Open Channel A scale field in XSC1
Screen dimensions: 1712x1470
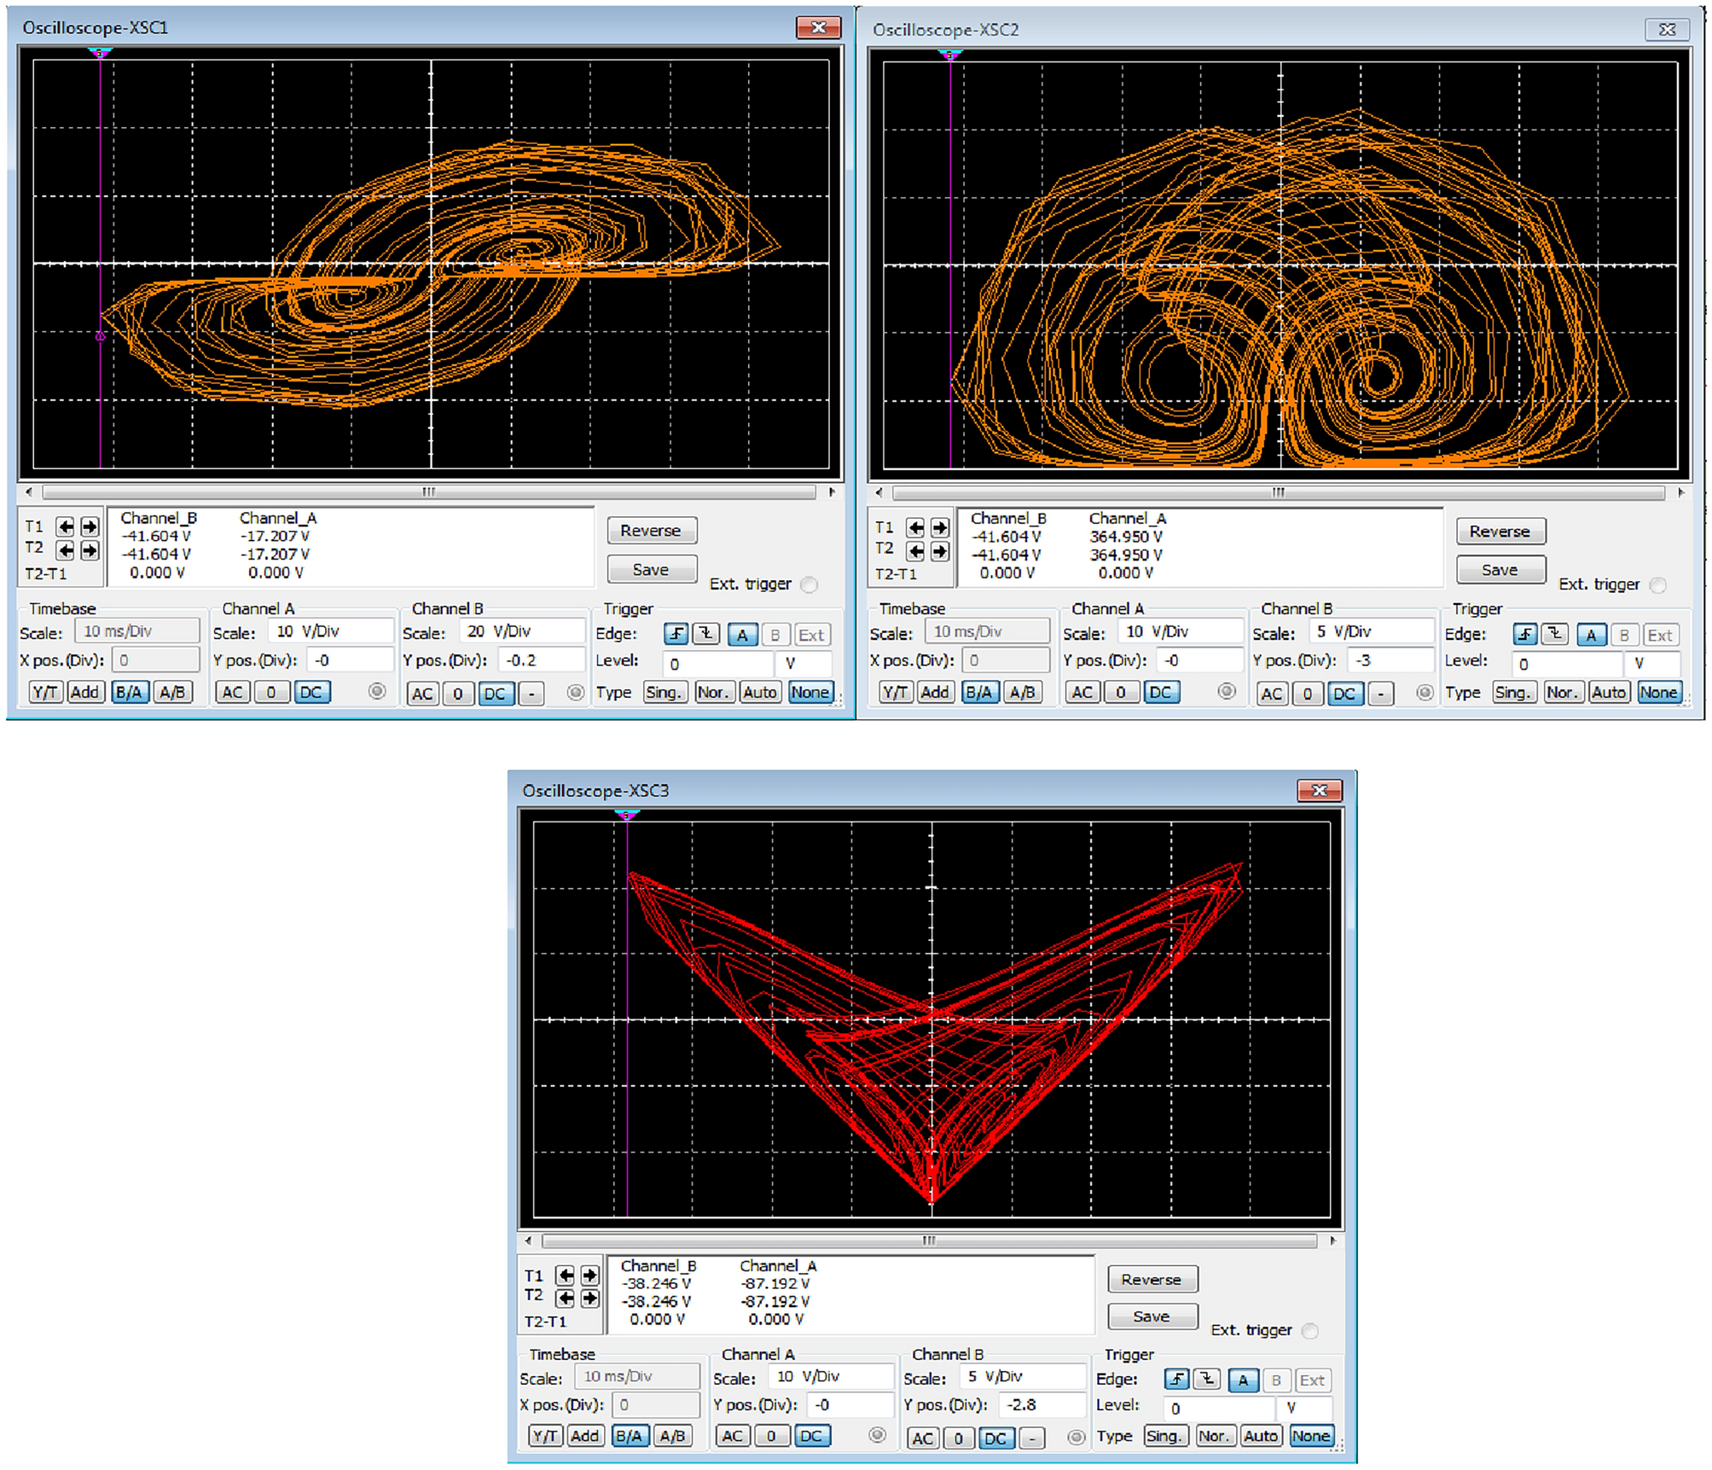(330, 631)
